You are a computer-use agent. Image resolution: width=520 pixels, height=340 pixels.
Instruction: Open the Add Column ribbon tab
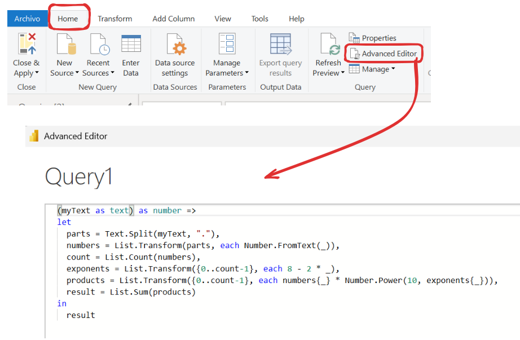[174, 19]
